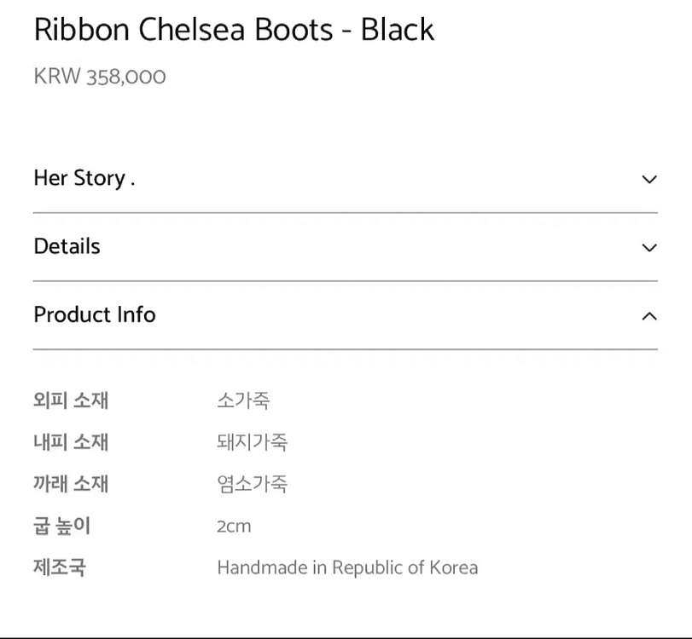Screen dimensions: 692x639
Task: Click the Details accordion label
Action: [x=67, y=246]
